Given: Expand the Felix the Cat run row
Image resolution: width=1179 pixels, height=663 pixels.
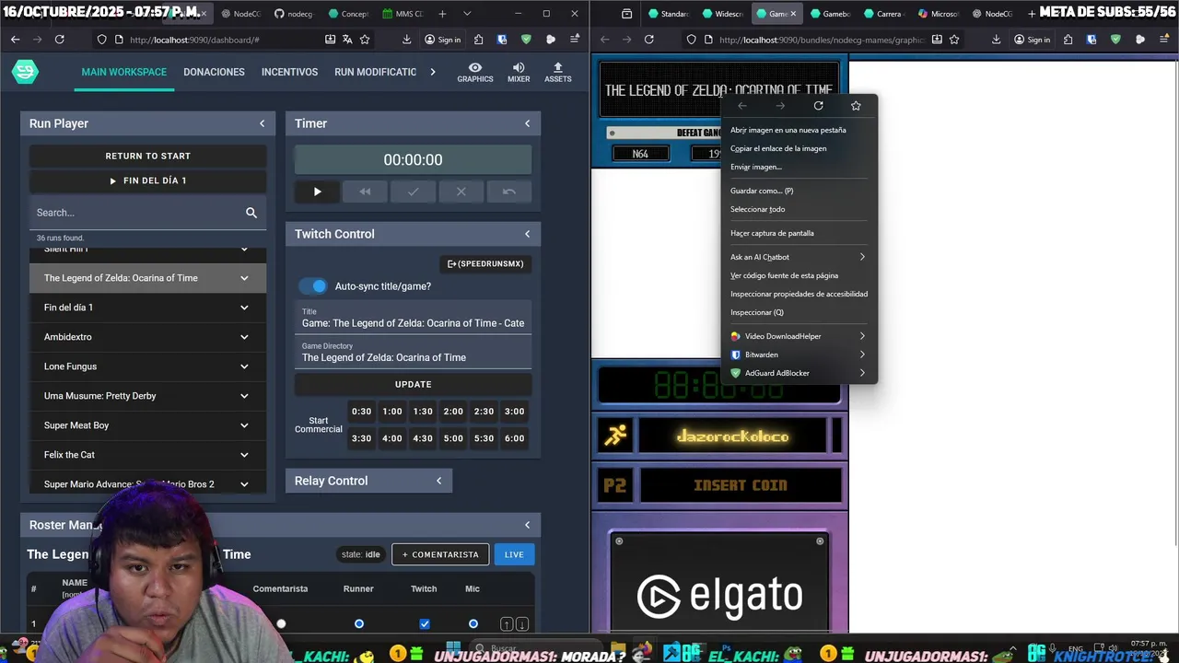Looking at the screenshot, I should 244,455.
